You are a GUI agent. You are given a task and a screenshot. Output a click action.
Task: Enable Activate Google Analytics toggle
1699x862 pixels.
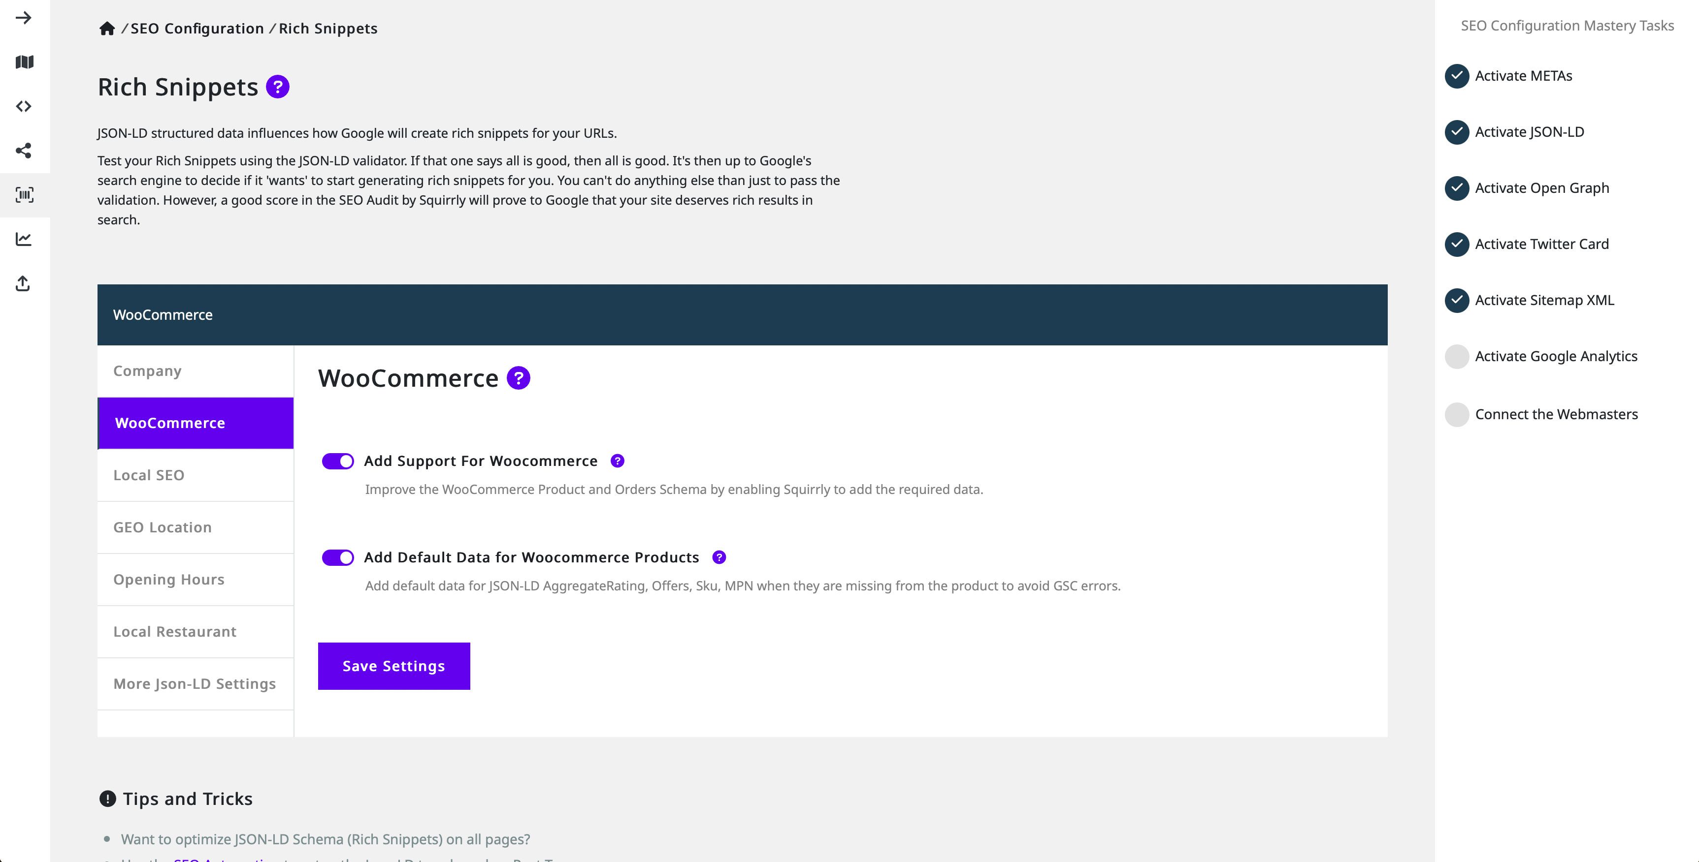[1456, 355]
